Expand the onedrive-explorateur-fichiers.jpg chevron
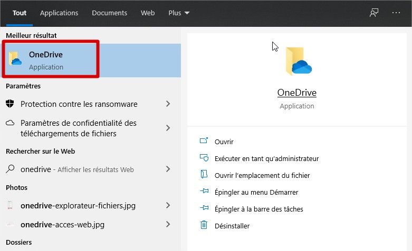The height and width of the screenshot is (251, 412). pyautogui.click(x=168, y=205)
